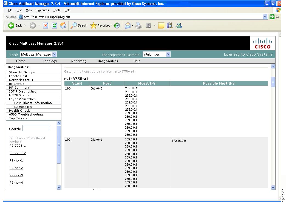Click device link P2-ntv-4
Viewport: 286px width, 202px height.
[16, 183]
